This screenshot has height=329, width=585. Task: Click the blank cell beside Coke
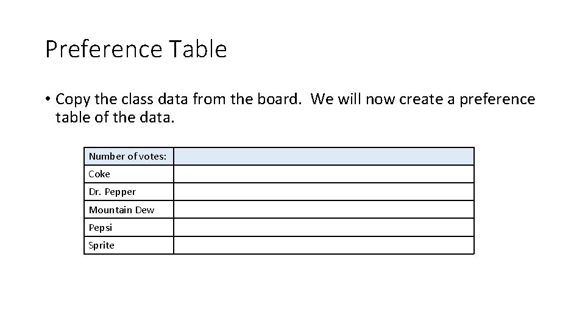[324, 174]
